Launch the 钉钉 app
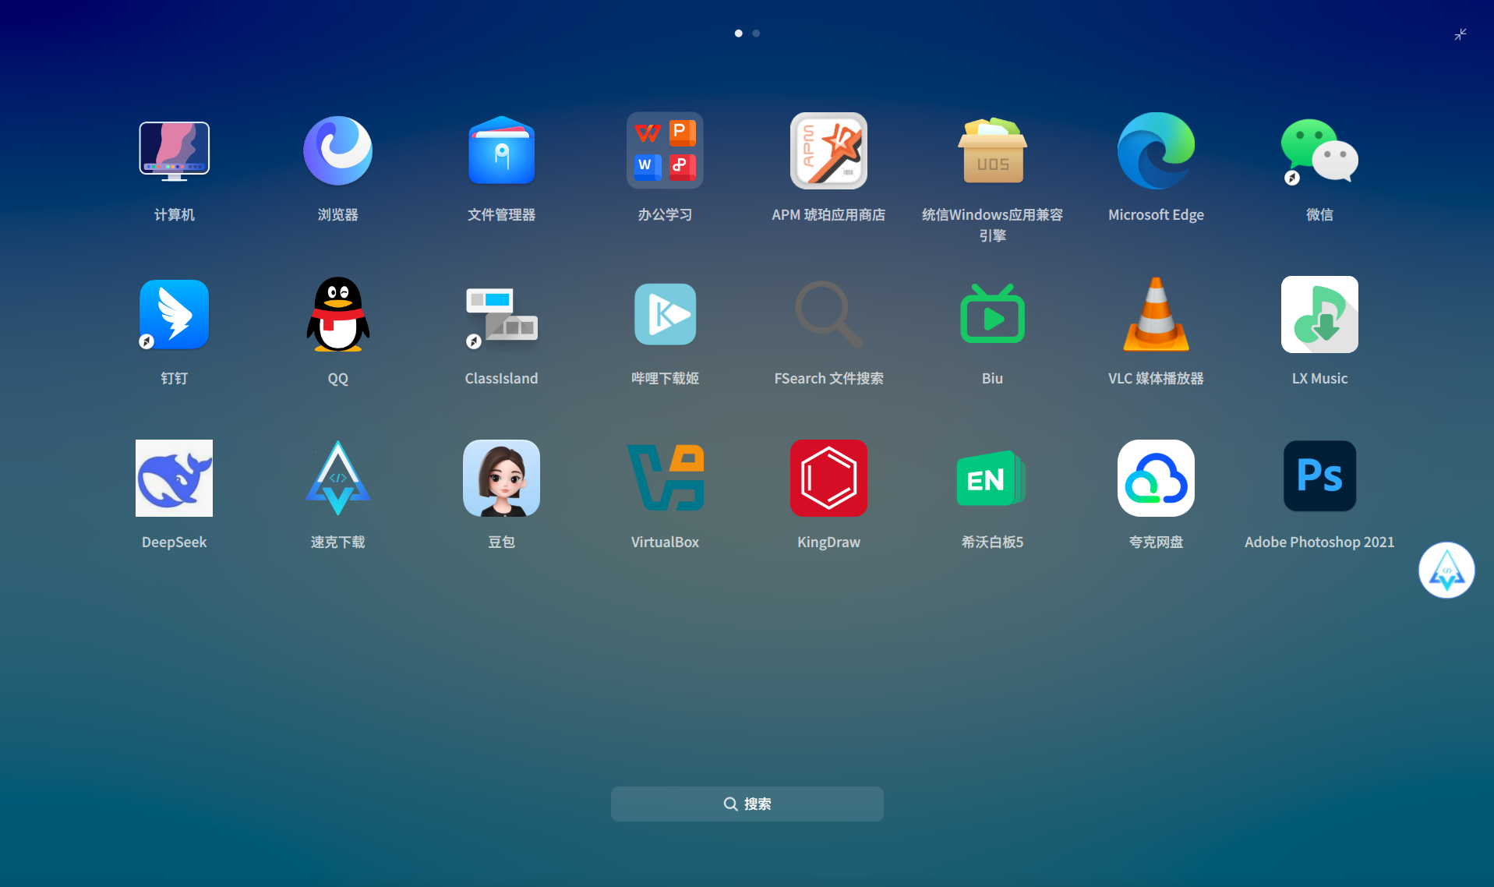Viewport: 1494px width, 887px height. 174,314
